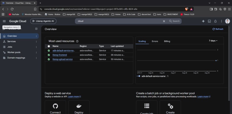Open the Google Cloud navigation menu
Screen dimensions: 232x114
point(4,21)
